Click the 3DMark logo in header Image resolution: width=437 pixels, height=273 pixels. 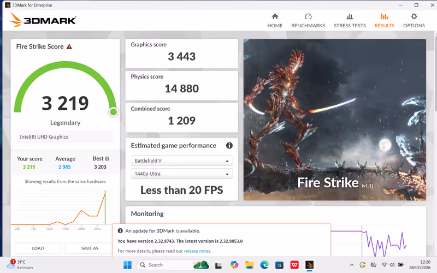[43, 21]
